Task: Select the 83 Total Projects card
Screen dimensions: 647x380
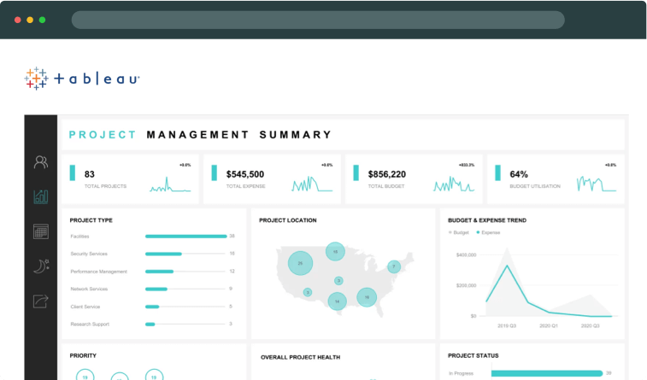Action: 131,179
